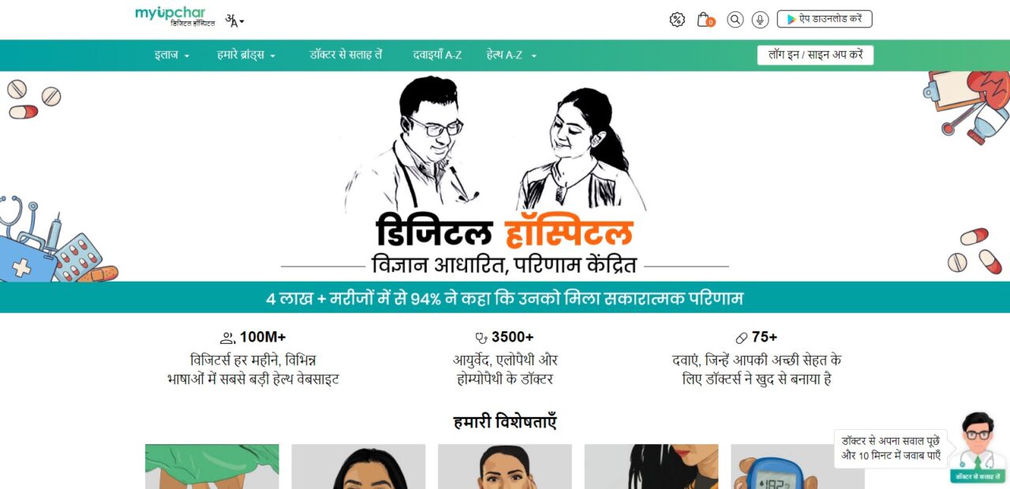The image size is (1010, 489).
Task: Open डॉक्टर से सलाह लें menu item
Action: (x=346, y=55)
